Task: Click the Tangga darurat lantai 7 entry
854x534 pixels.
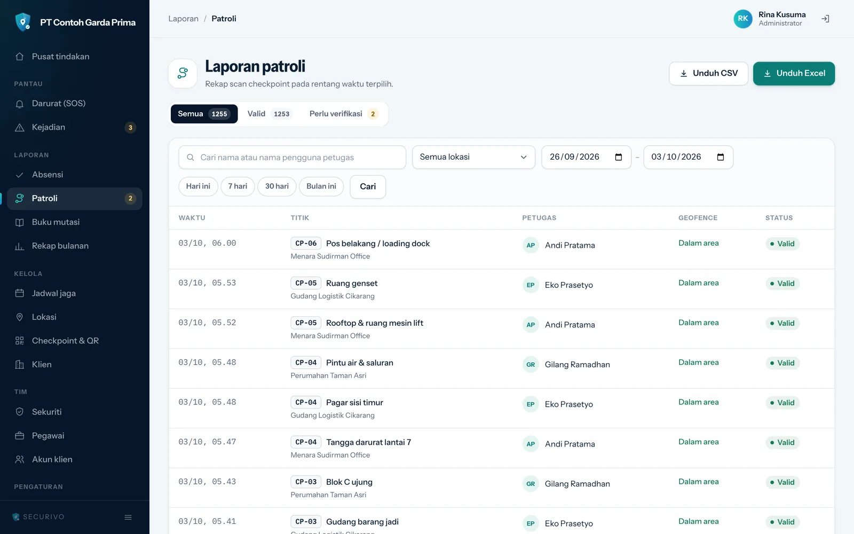Action: point(369,443)
